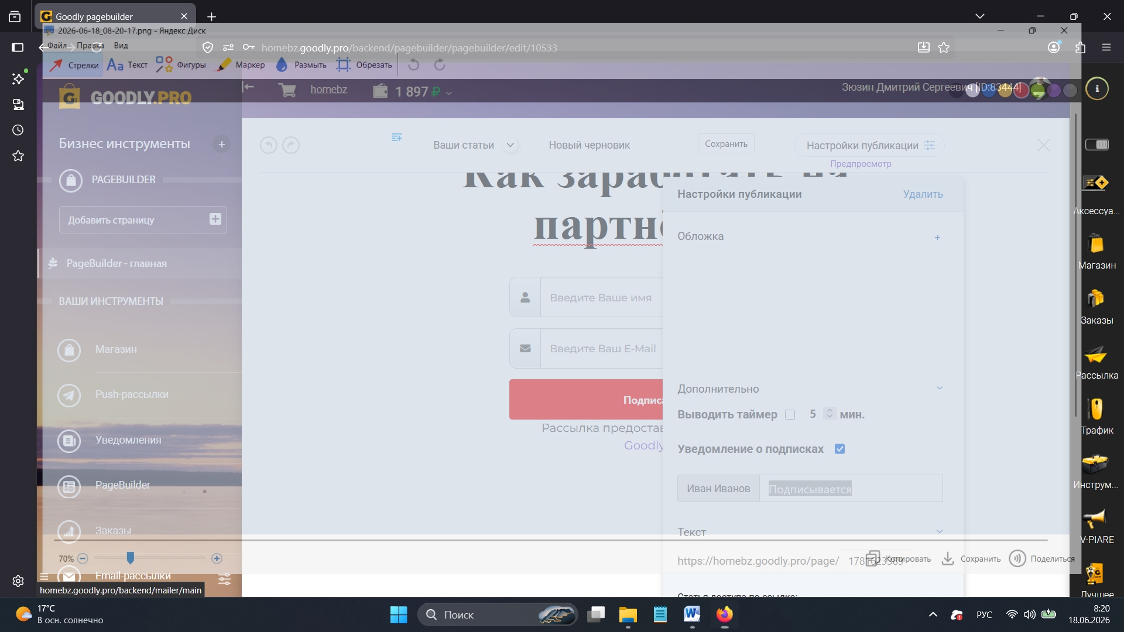This screenshot has width=1124, height=632.
Task: Pick the Маркер highlighter tool
Action: 241,65
